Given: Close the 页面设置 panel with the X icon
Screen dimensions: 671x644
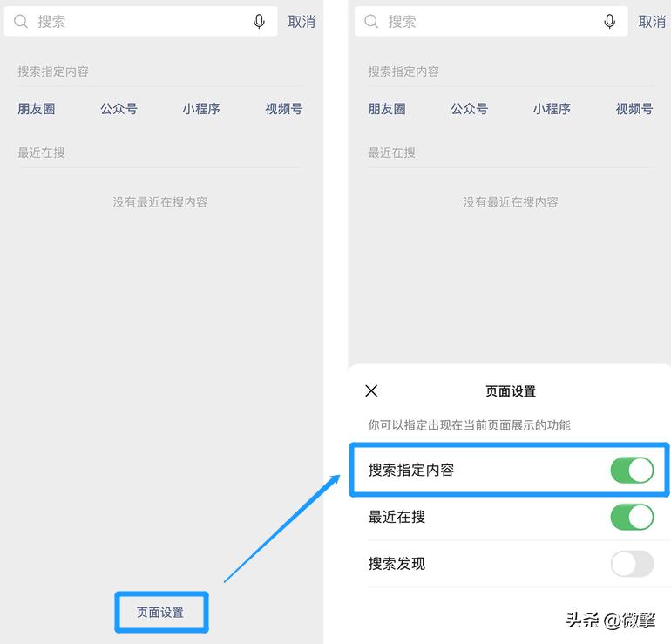Looking at the screenshot, I should tap(371, 390).
